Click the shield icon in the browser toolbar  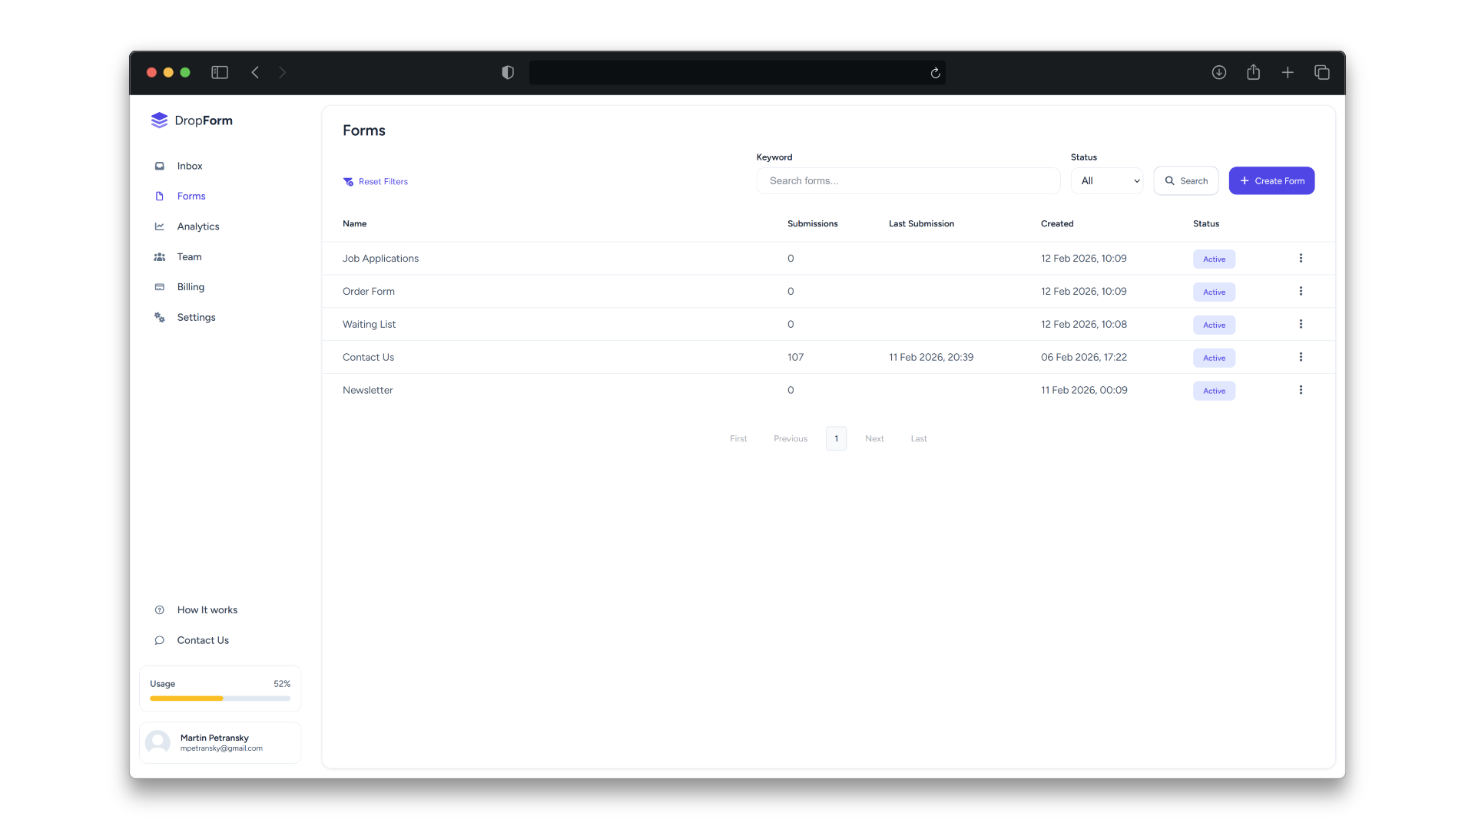[x=507, y=72]
